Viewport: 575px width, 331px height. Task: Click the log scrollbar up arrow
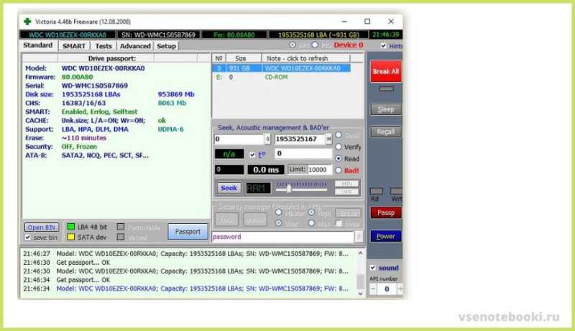pyautogui.click(x=360, y=253)
